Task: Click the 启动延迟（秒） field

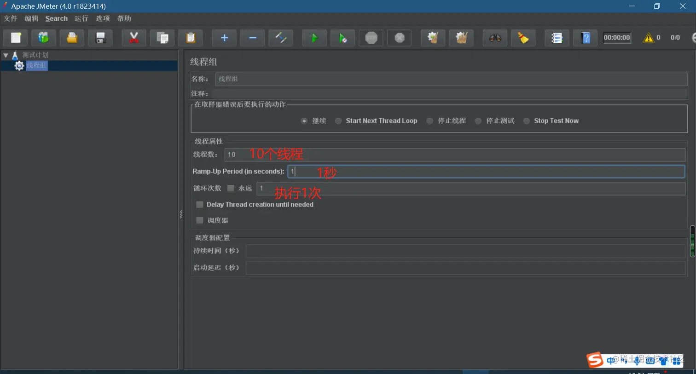Action: [x=466, y=268]
